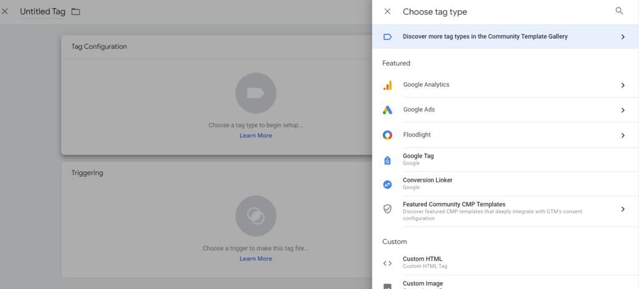Click the Custom HTML code brackets icon

click(388, 263)
